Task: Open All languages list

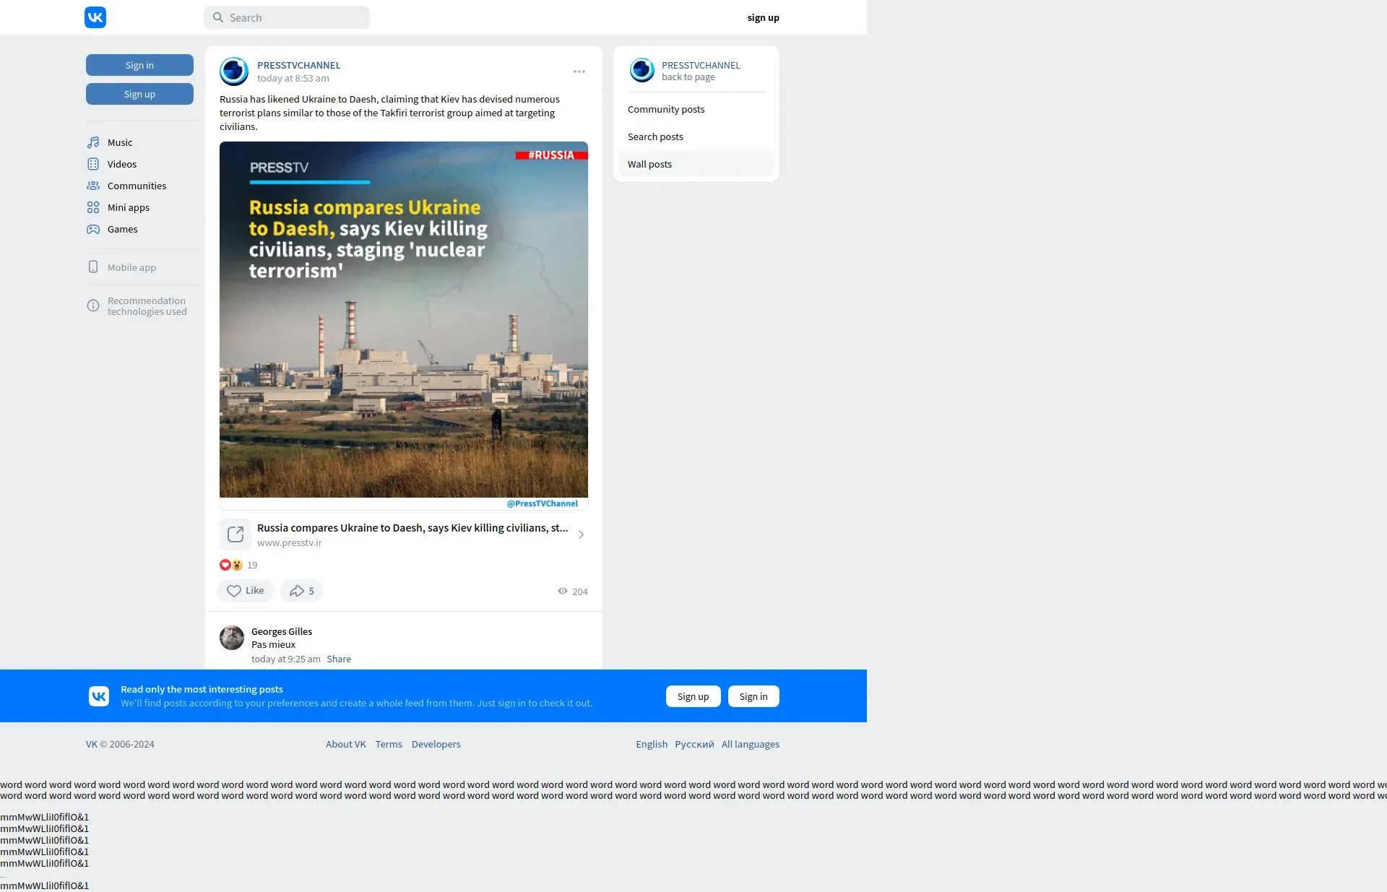Action: 751,744
